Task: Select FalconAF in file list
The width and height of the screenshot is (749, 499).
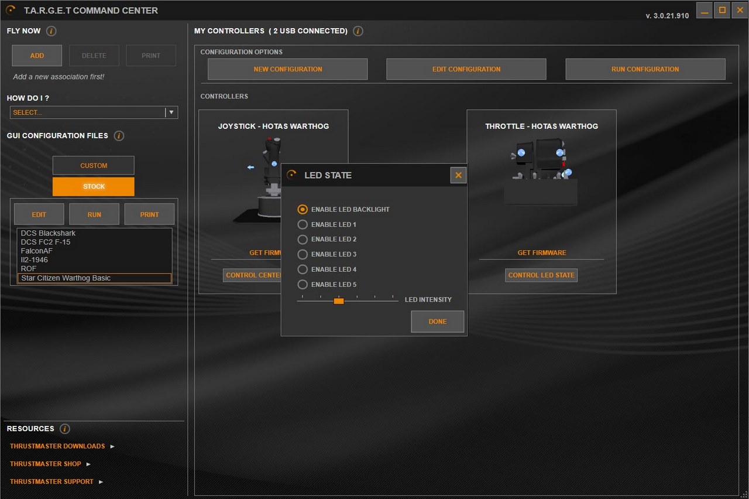Action: pyautogui.click(x=94, y=251)
